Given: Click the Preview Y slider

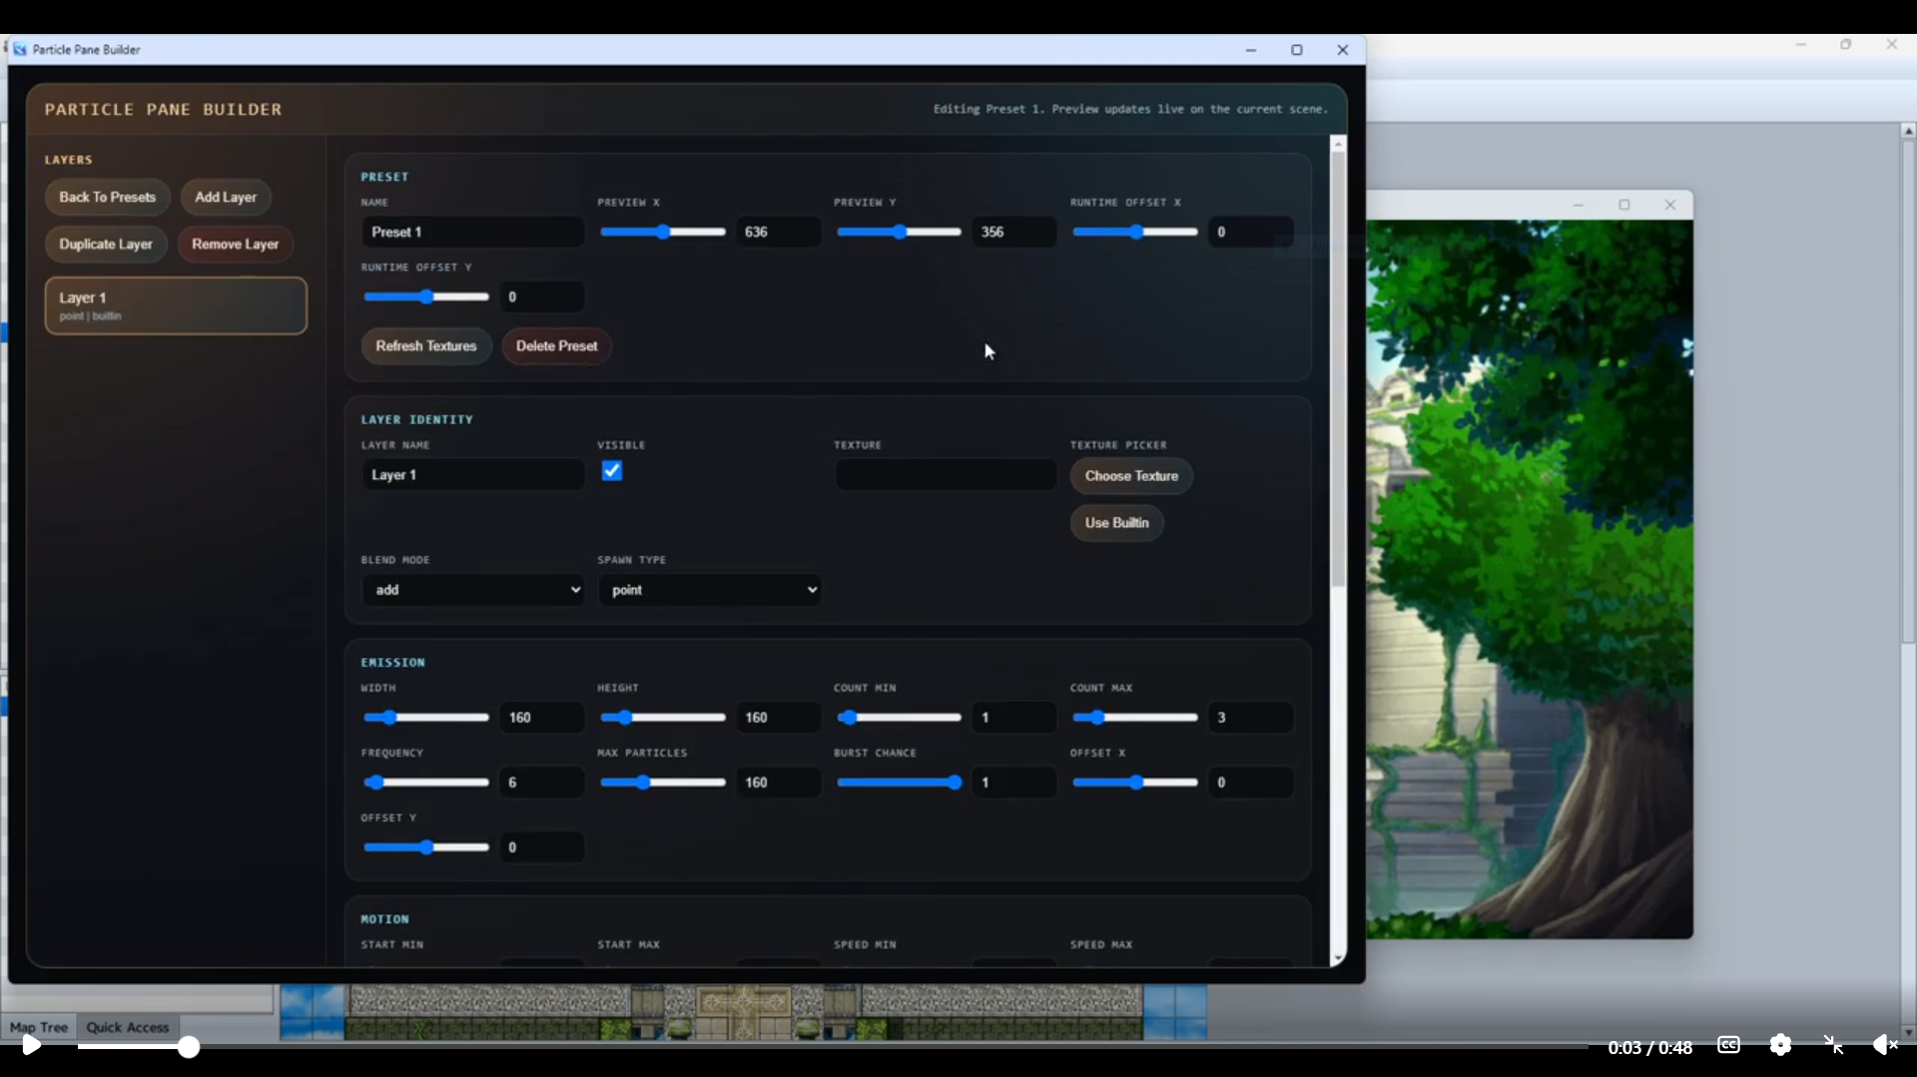Looking at the screenshot, I should pyautogui.click(x=899, y=232).
